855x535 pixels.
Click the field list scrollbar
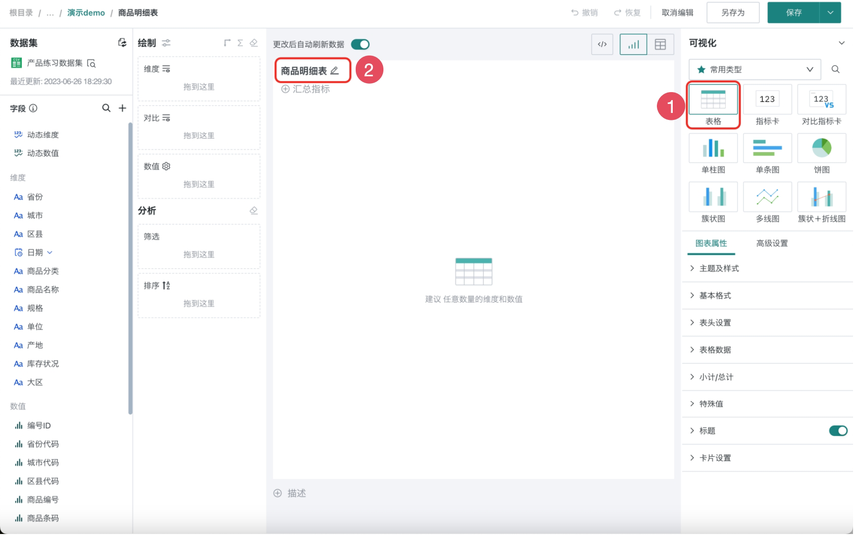click(x=130, y=268)
